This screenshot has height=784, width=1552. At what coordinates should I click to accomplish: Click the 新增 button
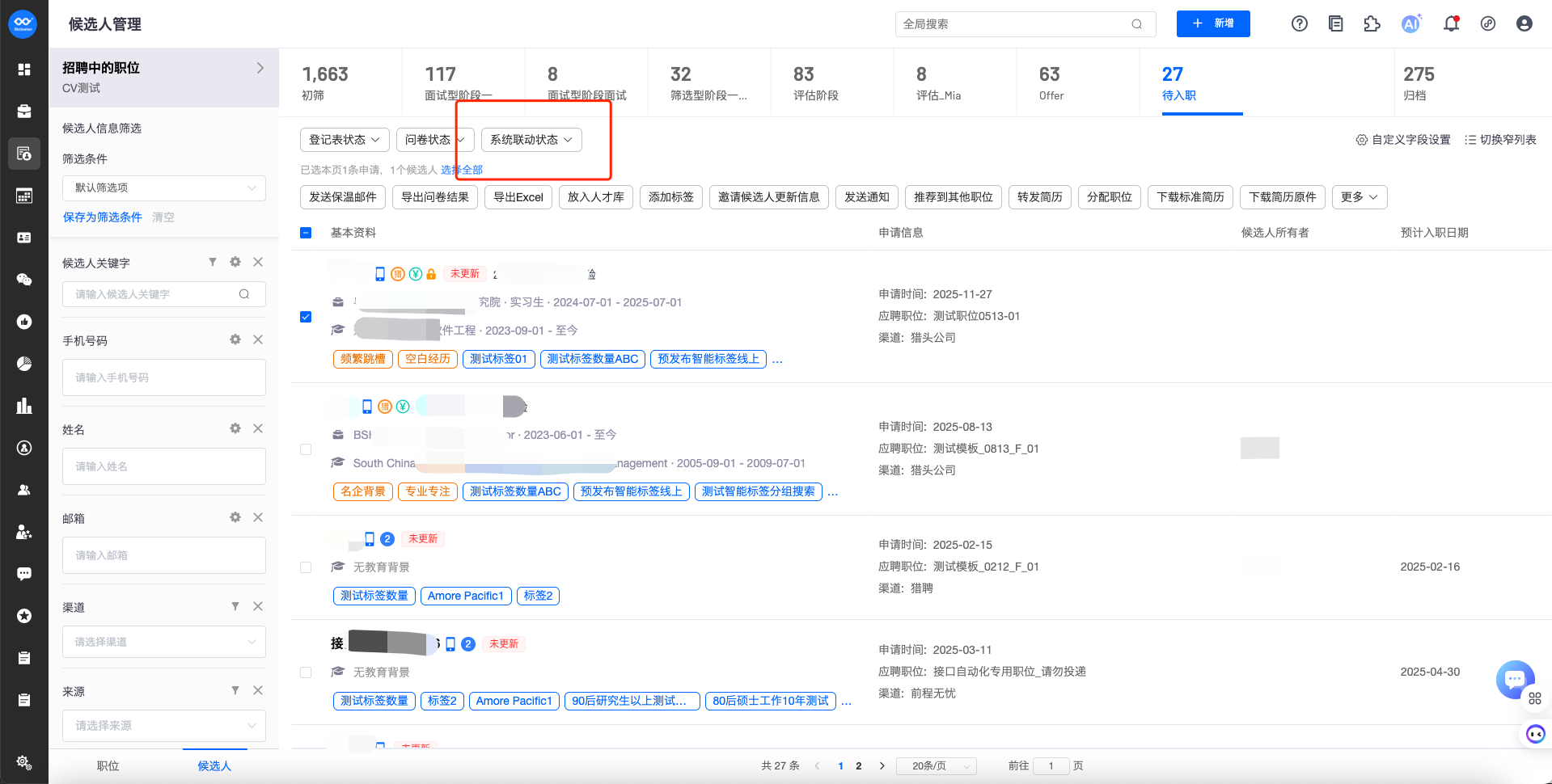1213,23
